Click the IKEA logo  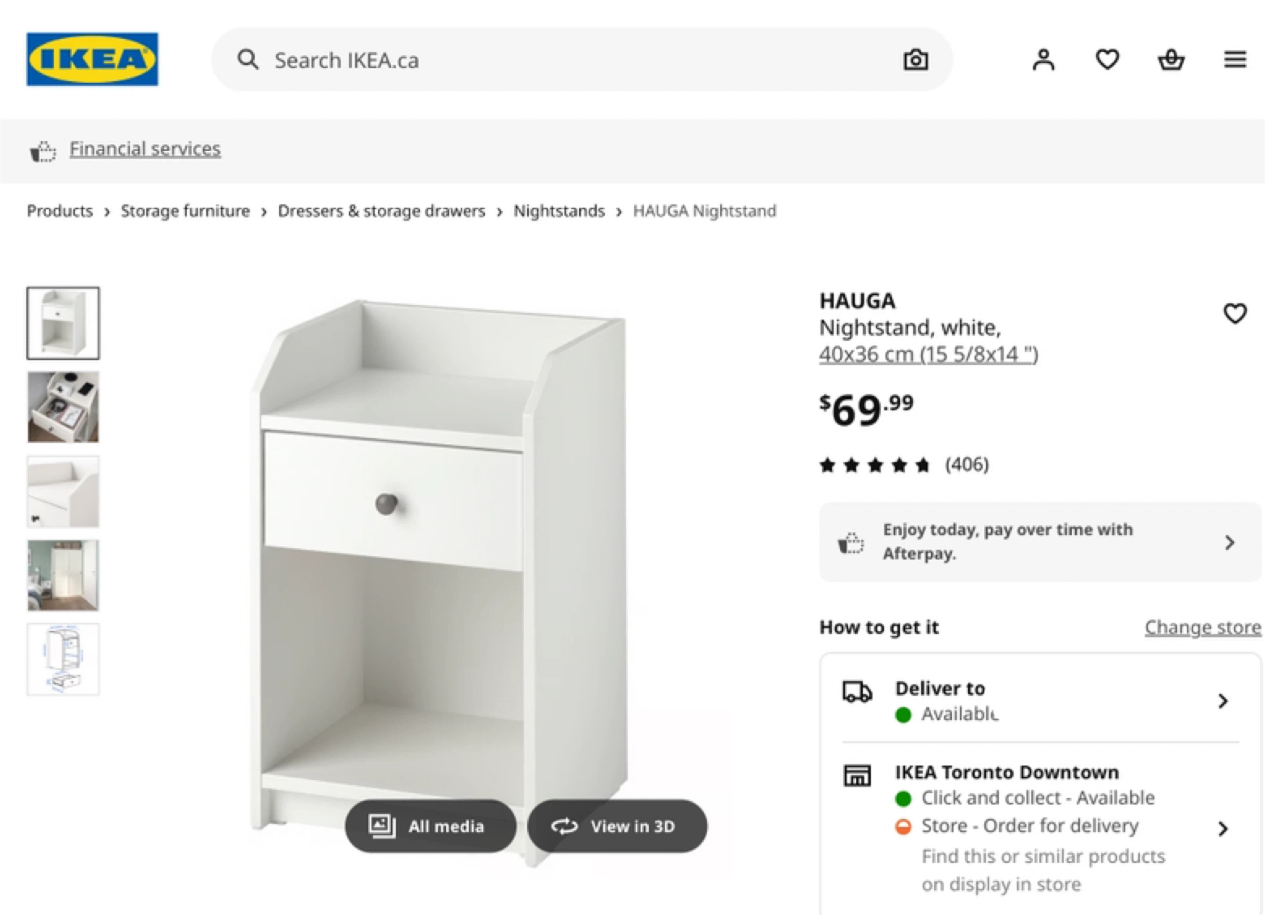[x=92, y=59]
